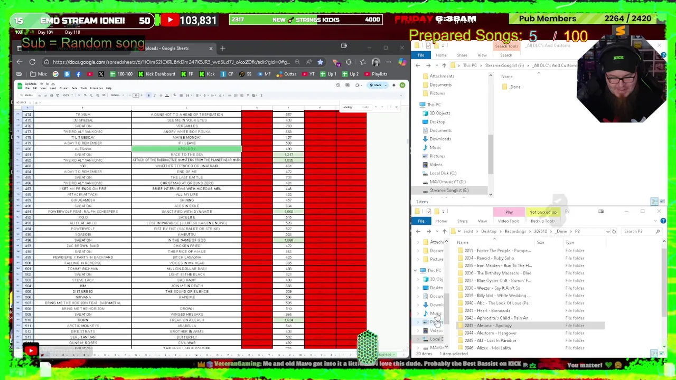Open the 100-100 bookmark in the browser
This screenshot has height=380, width=676.
click(121, 74)
